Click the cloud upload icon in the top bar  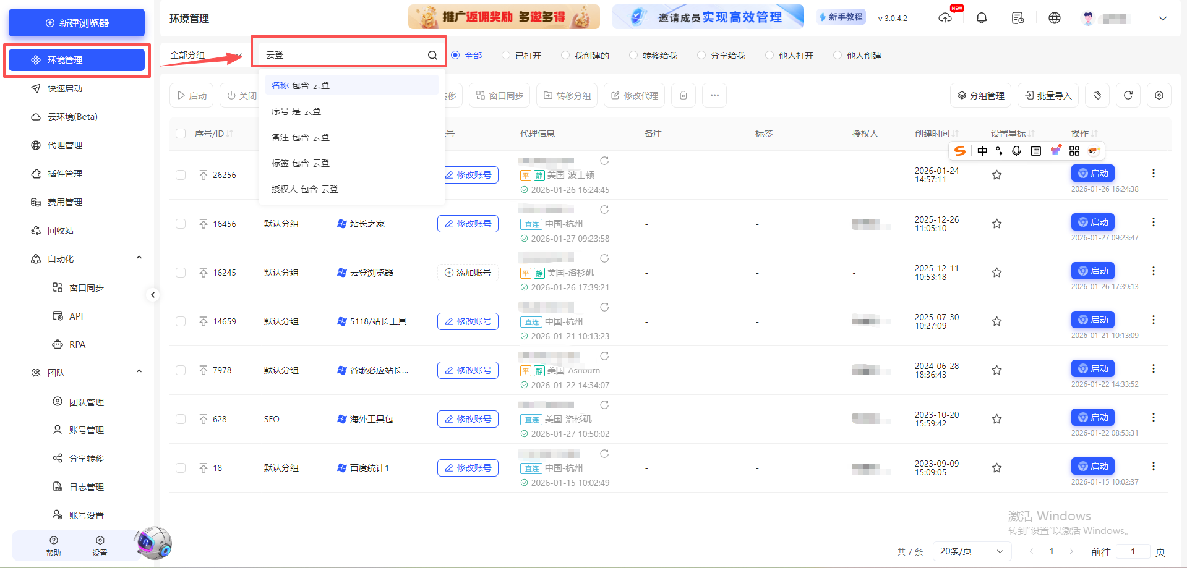(x=946, y=17)
